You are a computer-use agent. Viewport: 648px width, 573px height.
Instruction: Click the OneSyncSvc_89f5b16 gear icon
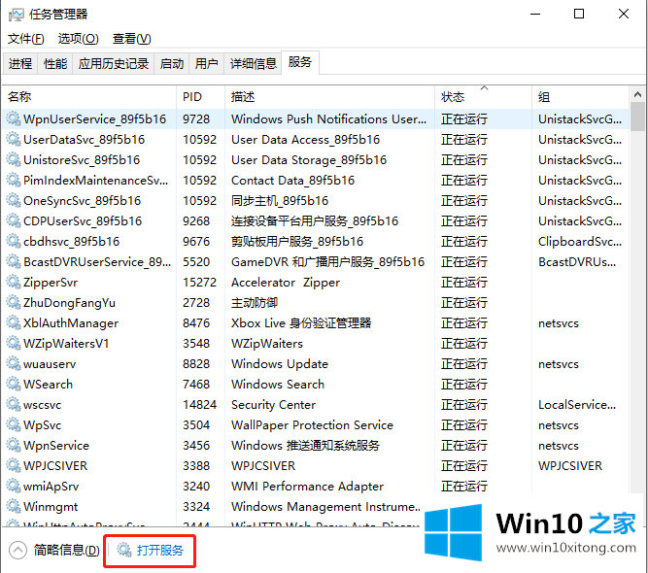point(14,200)
